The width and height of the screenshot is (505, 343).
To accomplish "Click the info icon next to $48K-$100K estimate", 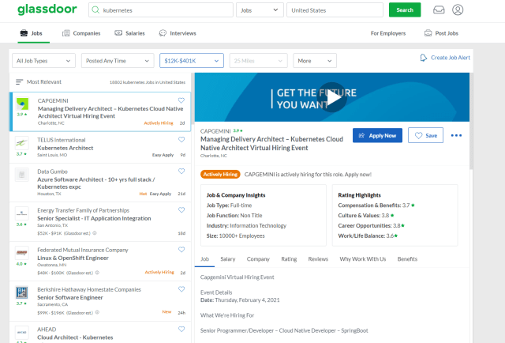I will [x=97, y=273].
